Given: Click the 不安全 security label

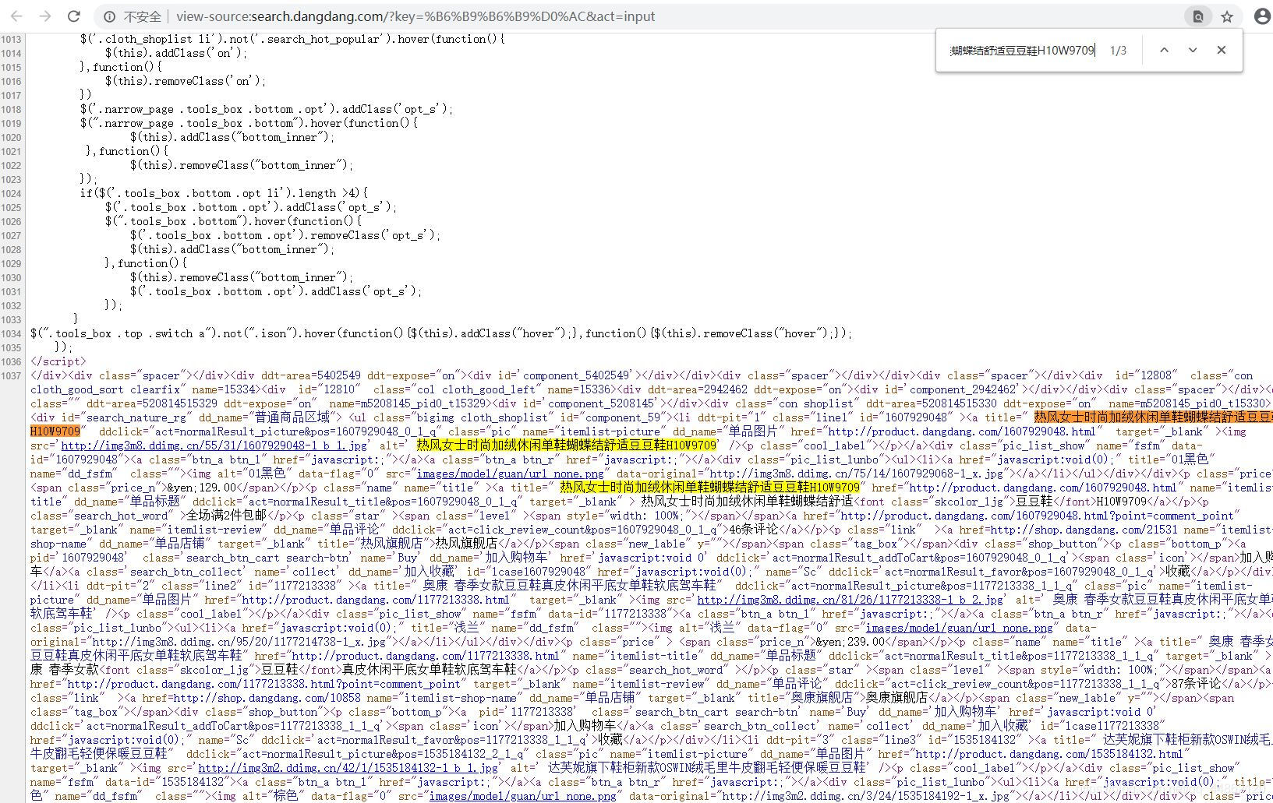Looking at the screenshot, I should tap(143, 16).
